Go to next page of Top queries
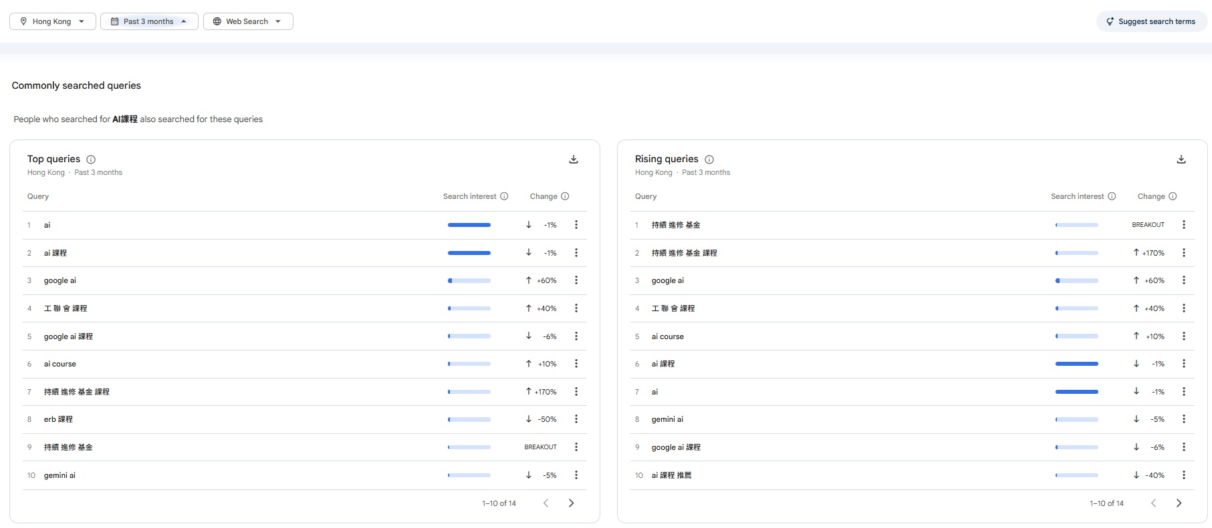 coord(571,503)
